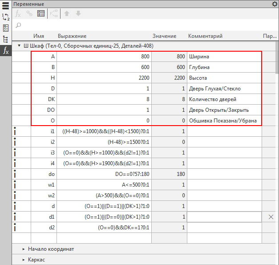Click the 1-2 reorder icon in the sidebar
The width and height of the screenshot is (279, 265).
[5, 16]
